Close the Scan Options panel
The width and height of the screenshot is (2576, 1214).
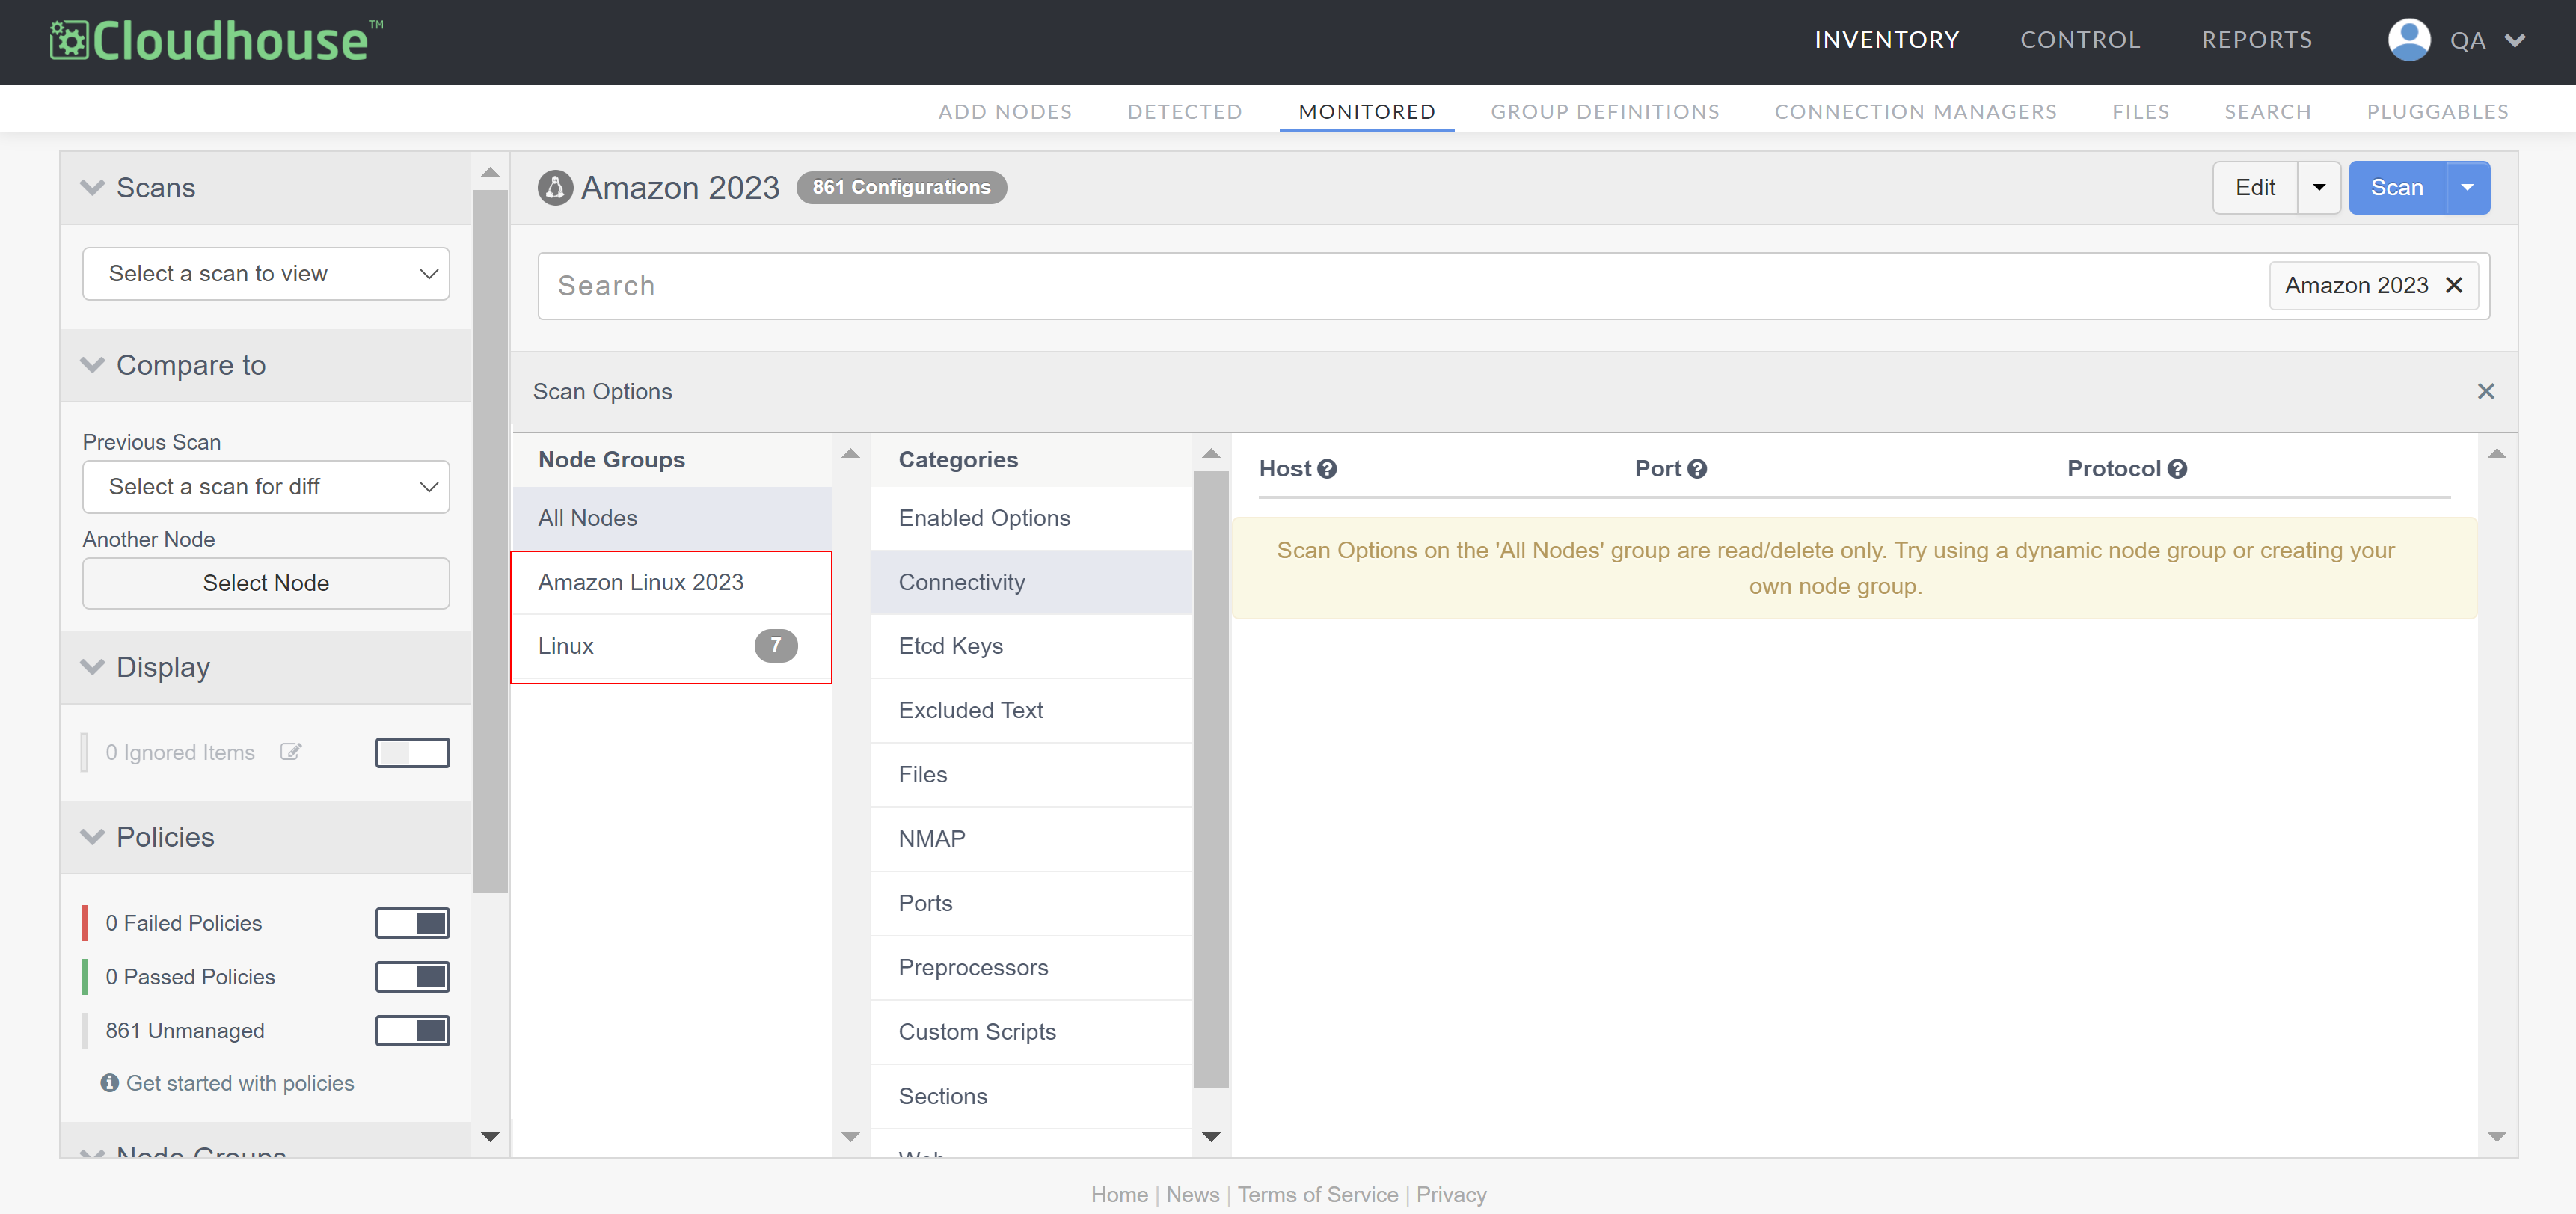pos(2485,391)
